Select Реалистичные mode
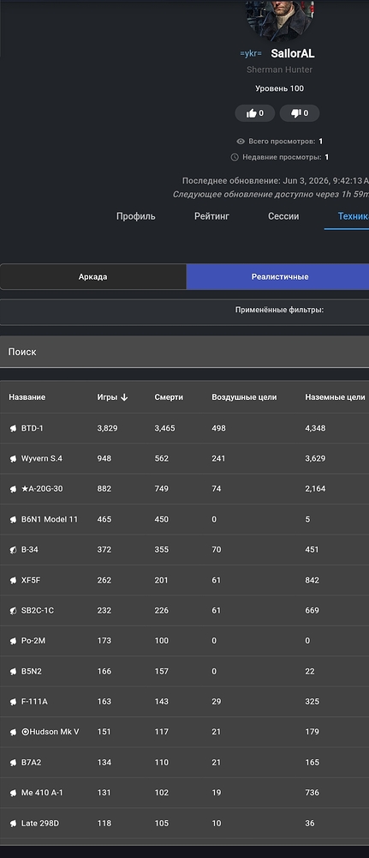Image resolution: width=369 pixels, height=858 pixels. [278, 277]
